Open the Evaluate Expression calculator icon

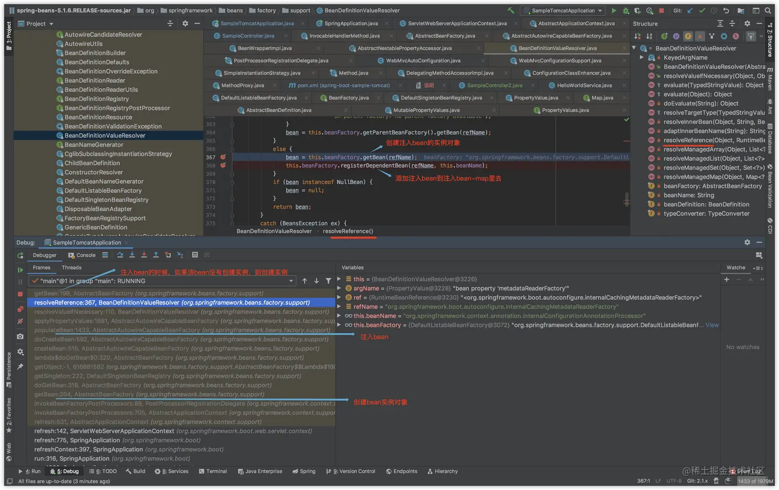tap(195, 255)
